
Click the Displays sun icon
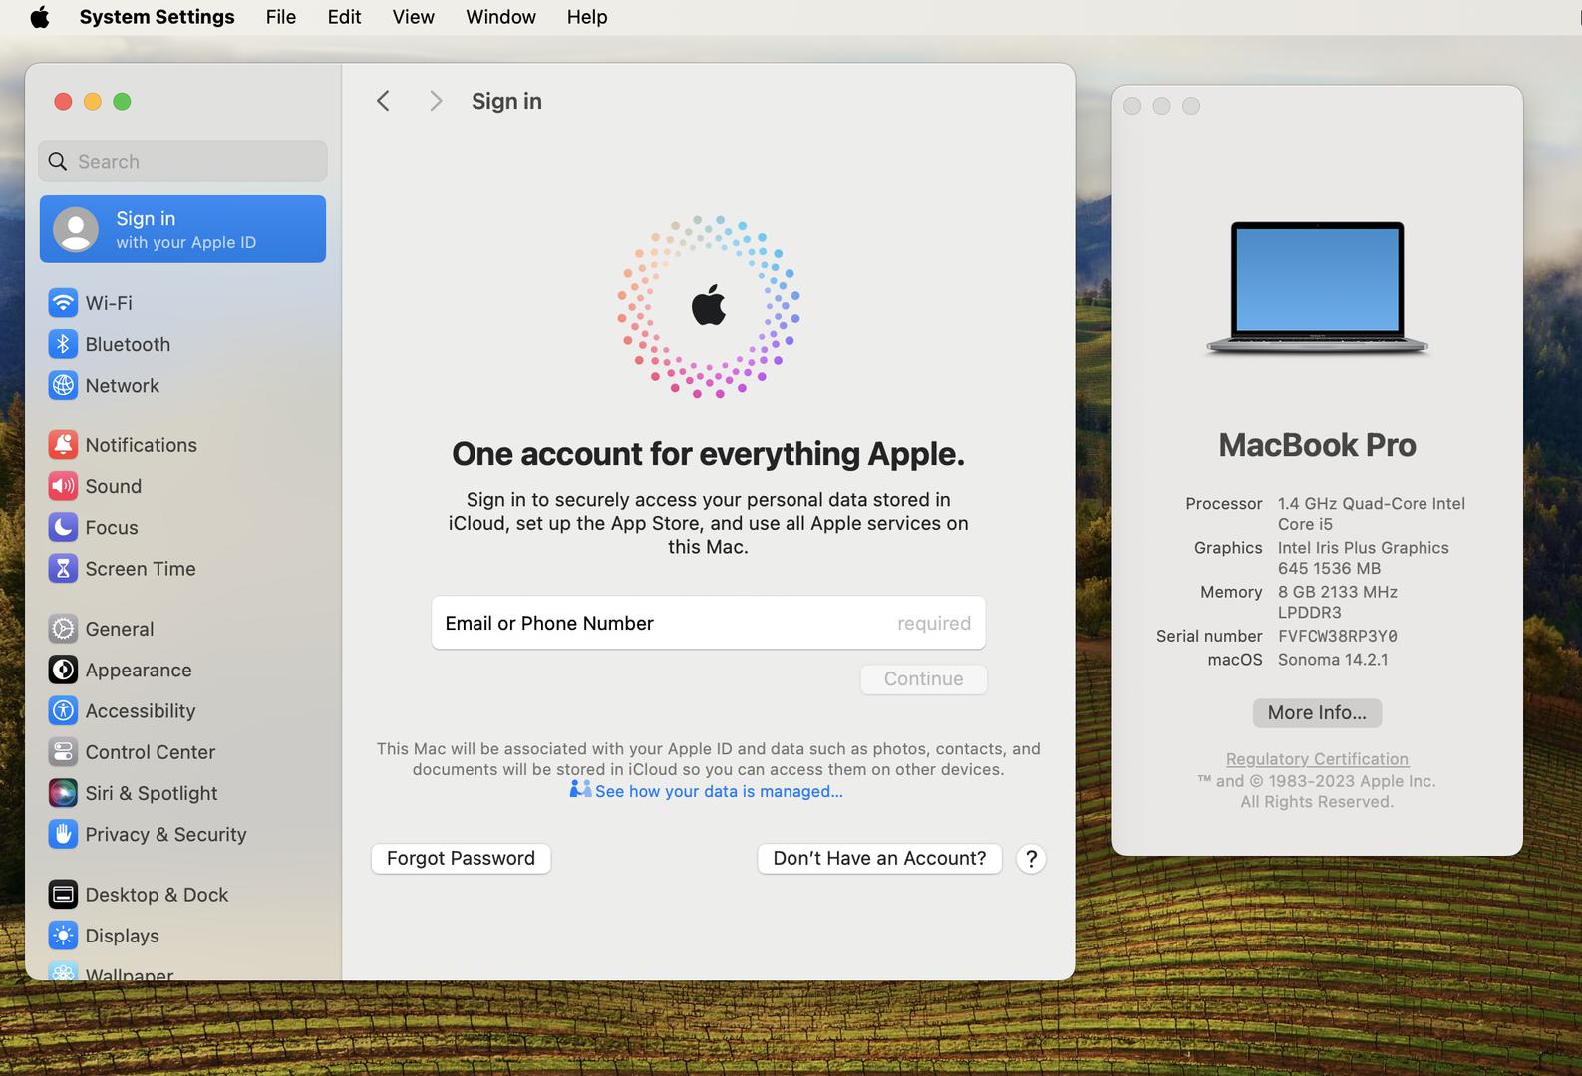point(63,936)
